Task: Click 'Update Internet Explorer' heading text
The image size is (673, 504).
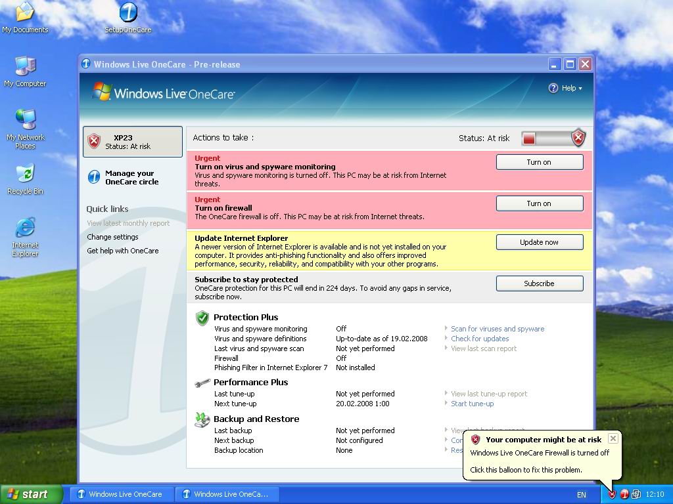Action: coord(241,238)
